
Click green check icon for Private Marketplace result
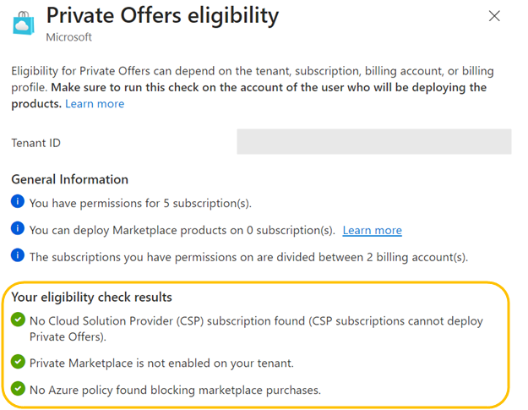click(x=18, y=363)
